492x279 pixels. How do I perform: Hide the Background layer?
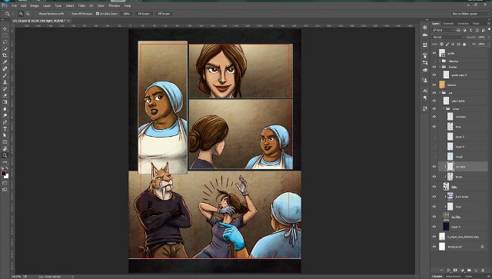434,247
